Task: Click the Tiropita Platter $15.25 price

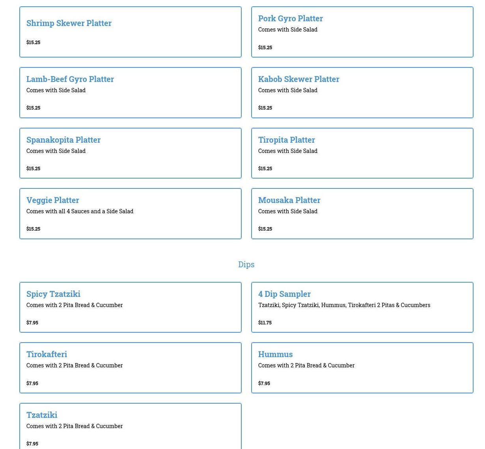Action: pos(265,168)
